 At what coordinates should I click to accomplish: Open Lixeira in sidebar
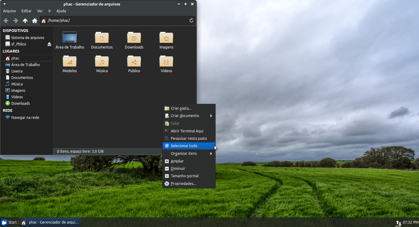pyautogui.click(x=26, y=71)
